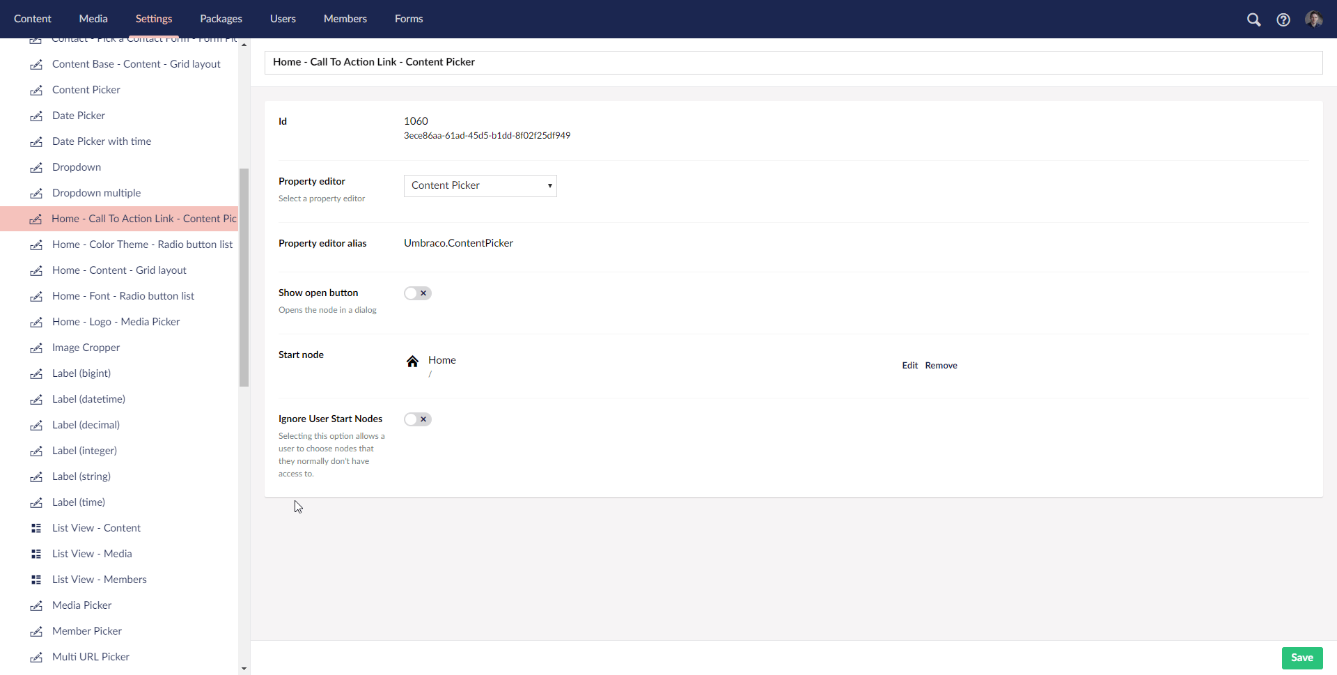Click the edit icon beside Content Picker
The height and width of the screenshot is (675, 1337).
tap(36, 91)
